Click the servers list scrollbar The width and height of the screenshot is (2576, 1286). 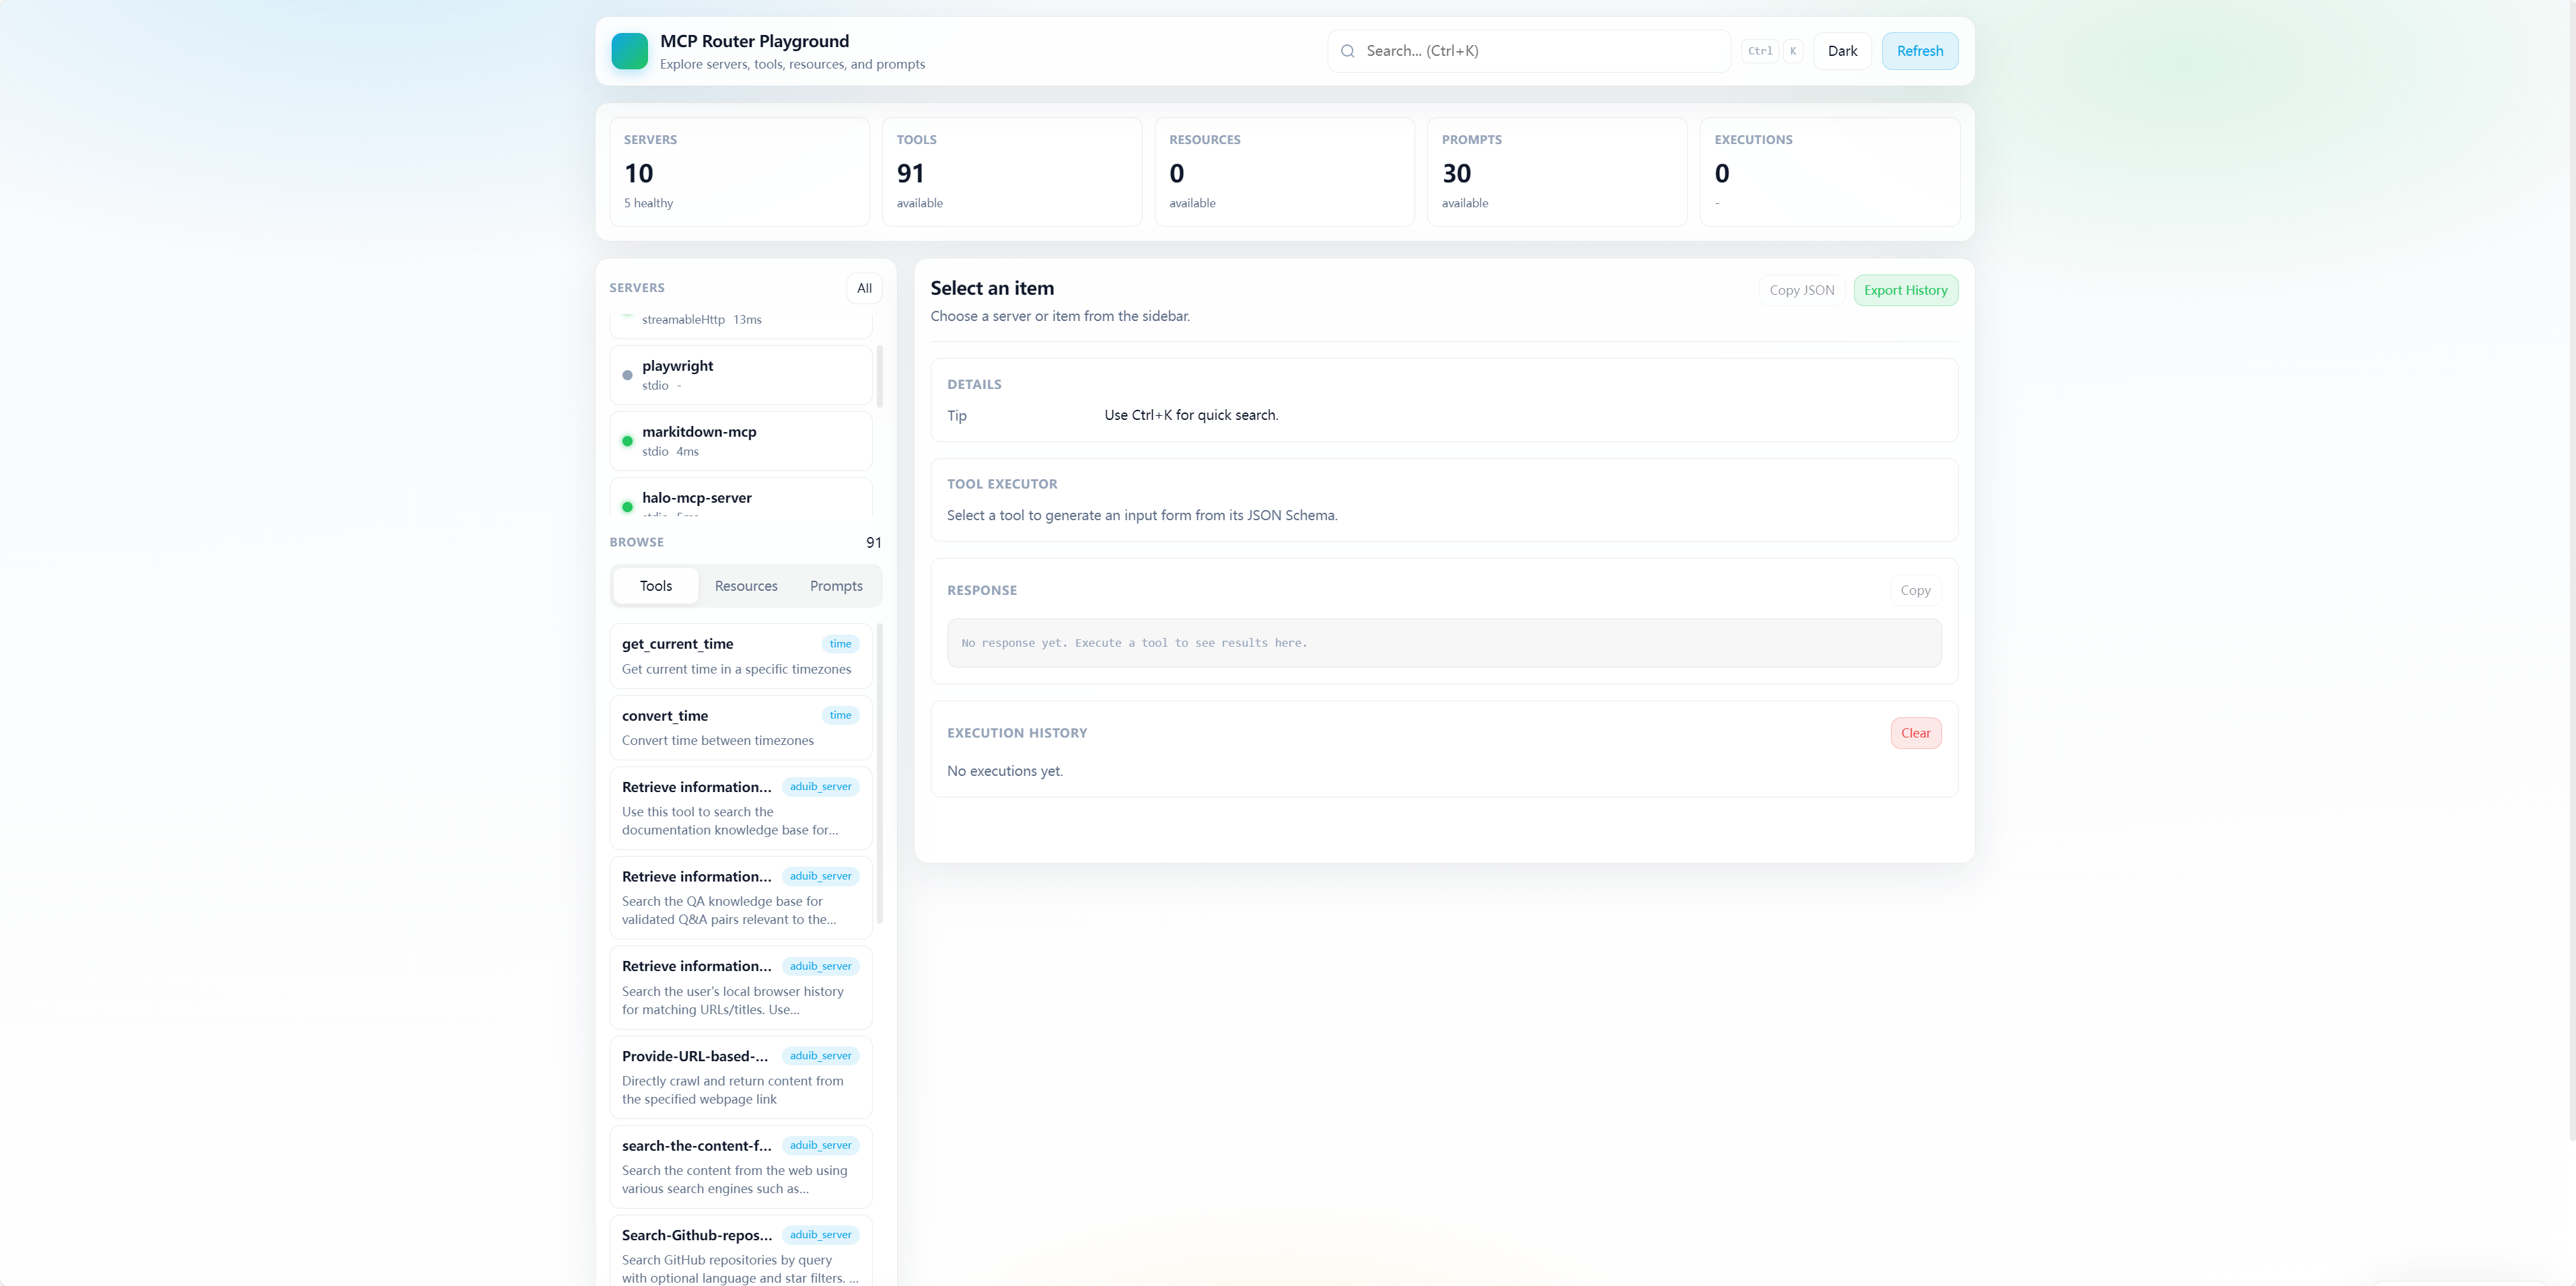(880, 377)
